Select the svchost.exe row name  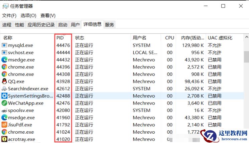point(21,52)
